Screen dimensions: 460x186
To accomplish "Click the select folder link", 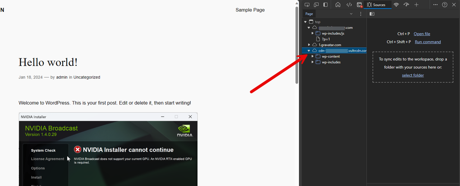I will pyautogui.click(x=413, y=75).
